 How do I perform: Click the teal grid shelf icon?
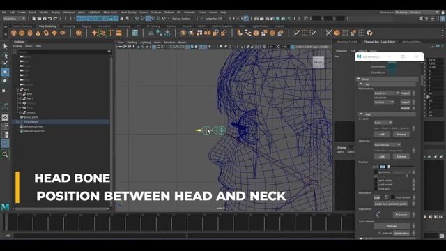134,33
